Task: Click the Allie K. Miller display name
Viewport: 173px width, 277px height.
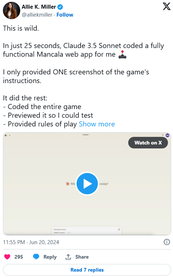Action: point(39,7)
